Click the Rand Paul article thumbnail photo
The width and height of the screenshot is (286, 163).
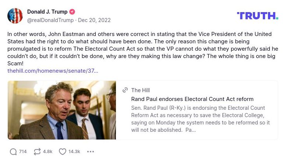pyautogui.click(x=62, y=110)
